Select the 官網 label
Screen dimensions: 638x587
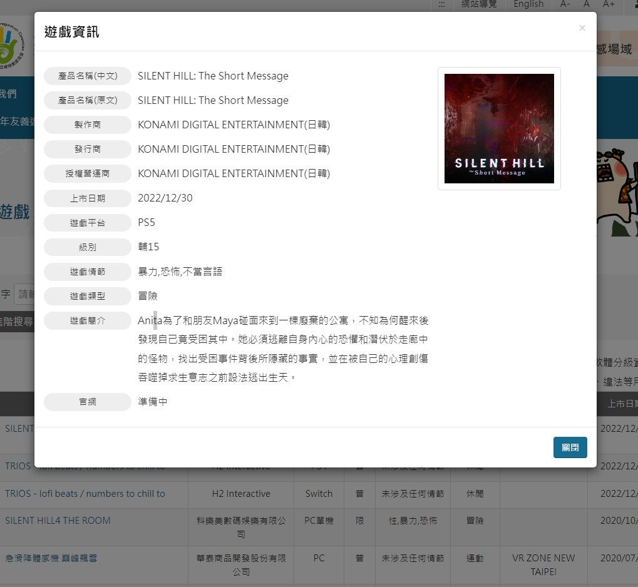click(x=88, y=402)
